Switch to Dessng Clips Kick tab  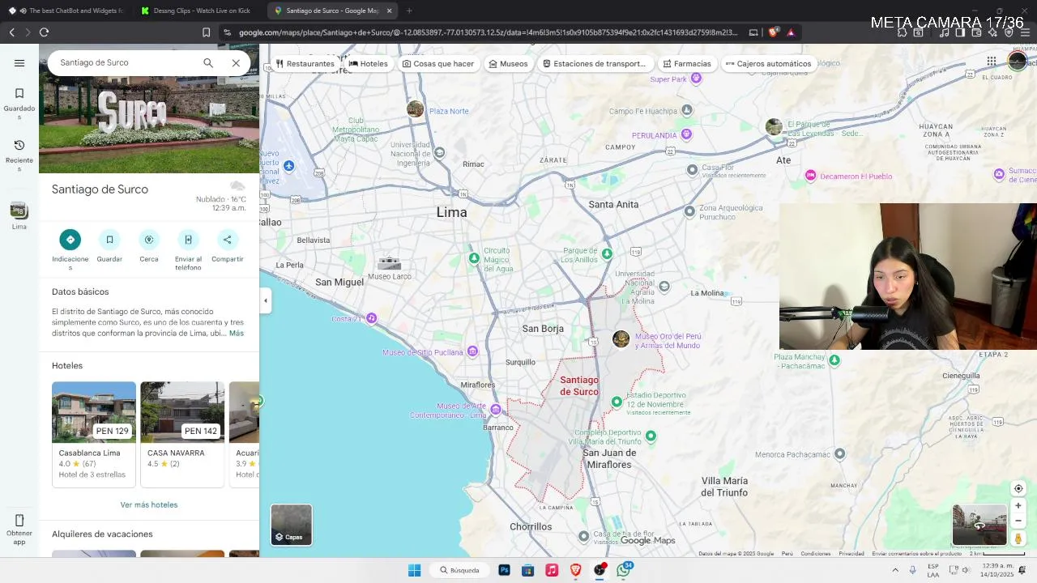tap(198, 11)
